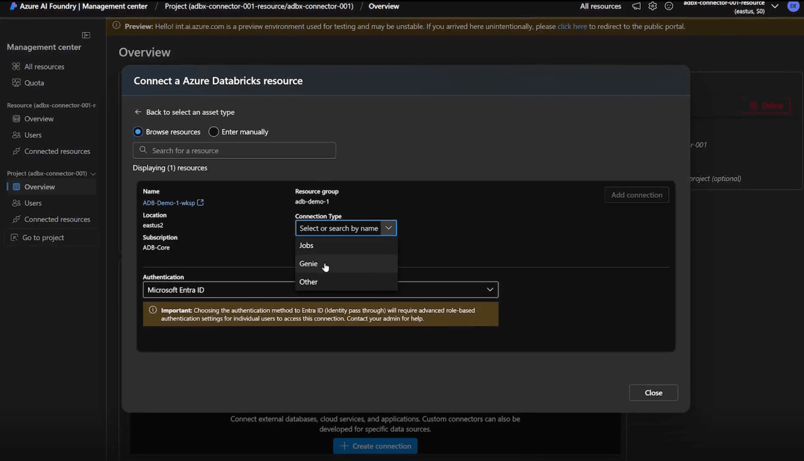Image resolution: width=804 pixels, height=461 pixels.
Task: Click the settings gear icon in header
Action: (x=652, y=6)
